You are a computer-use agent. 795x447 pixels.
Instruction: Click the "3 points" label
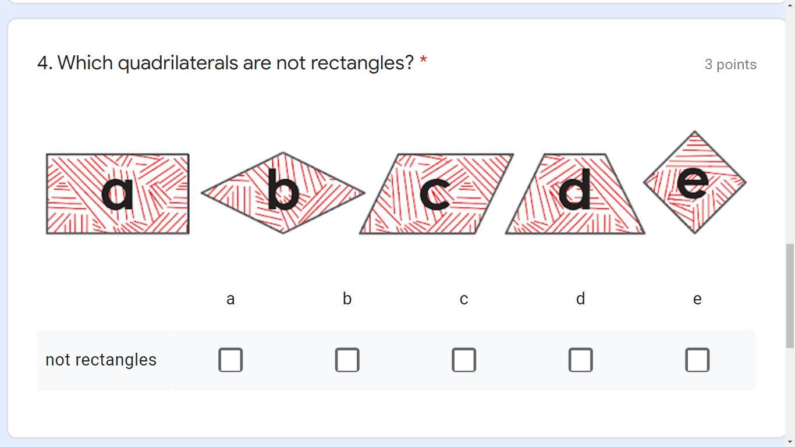pyautogui.click(x=730, y=65)
